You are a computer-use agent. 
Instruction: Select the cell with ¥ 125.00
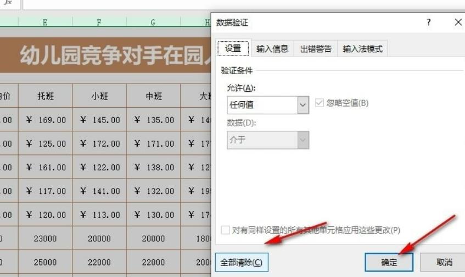click(x=45, y=143)
